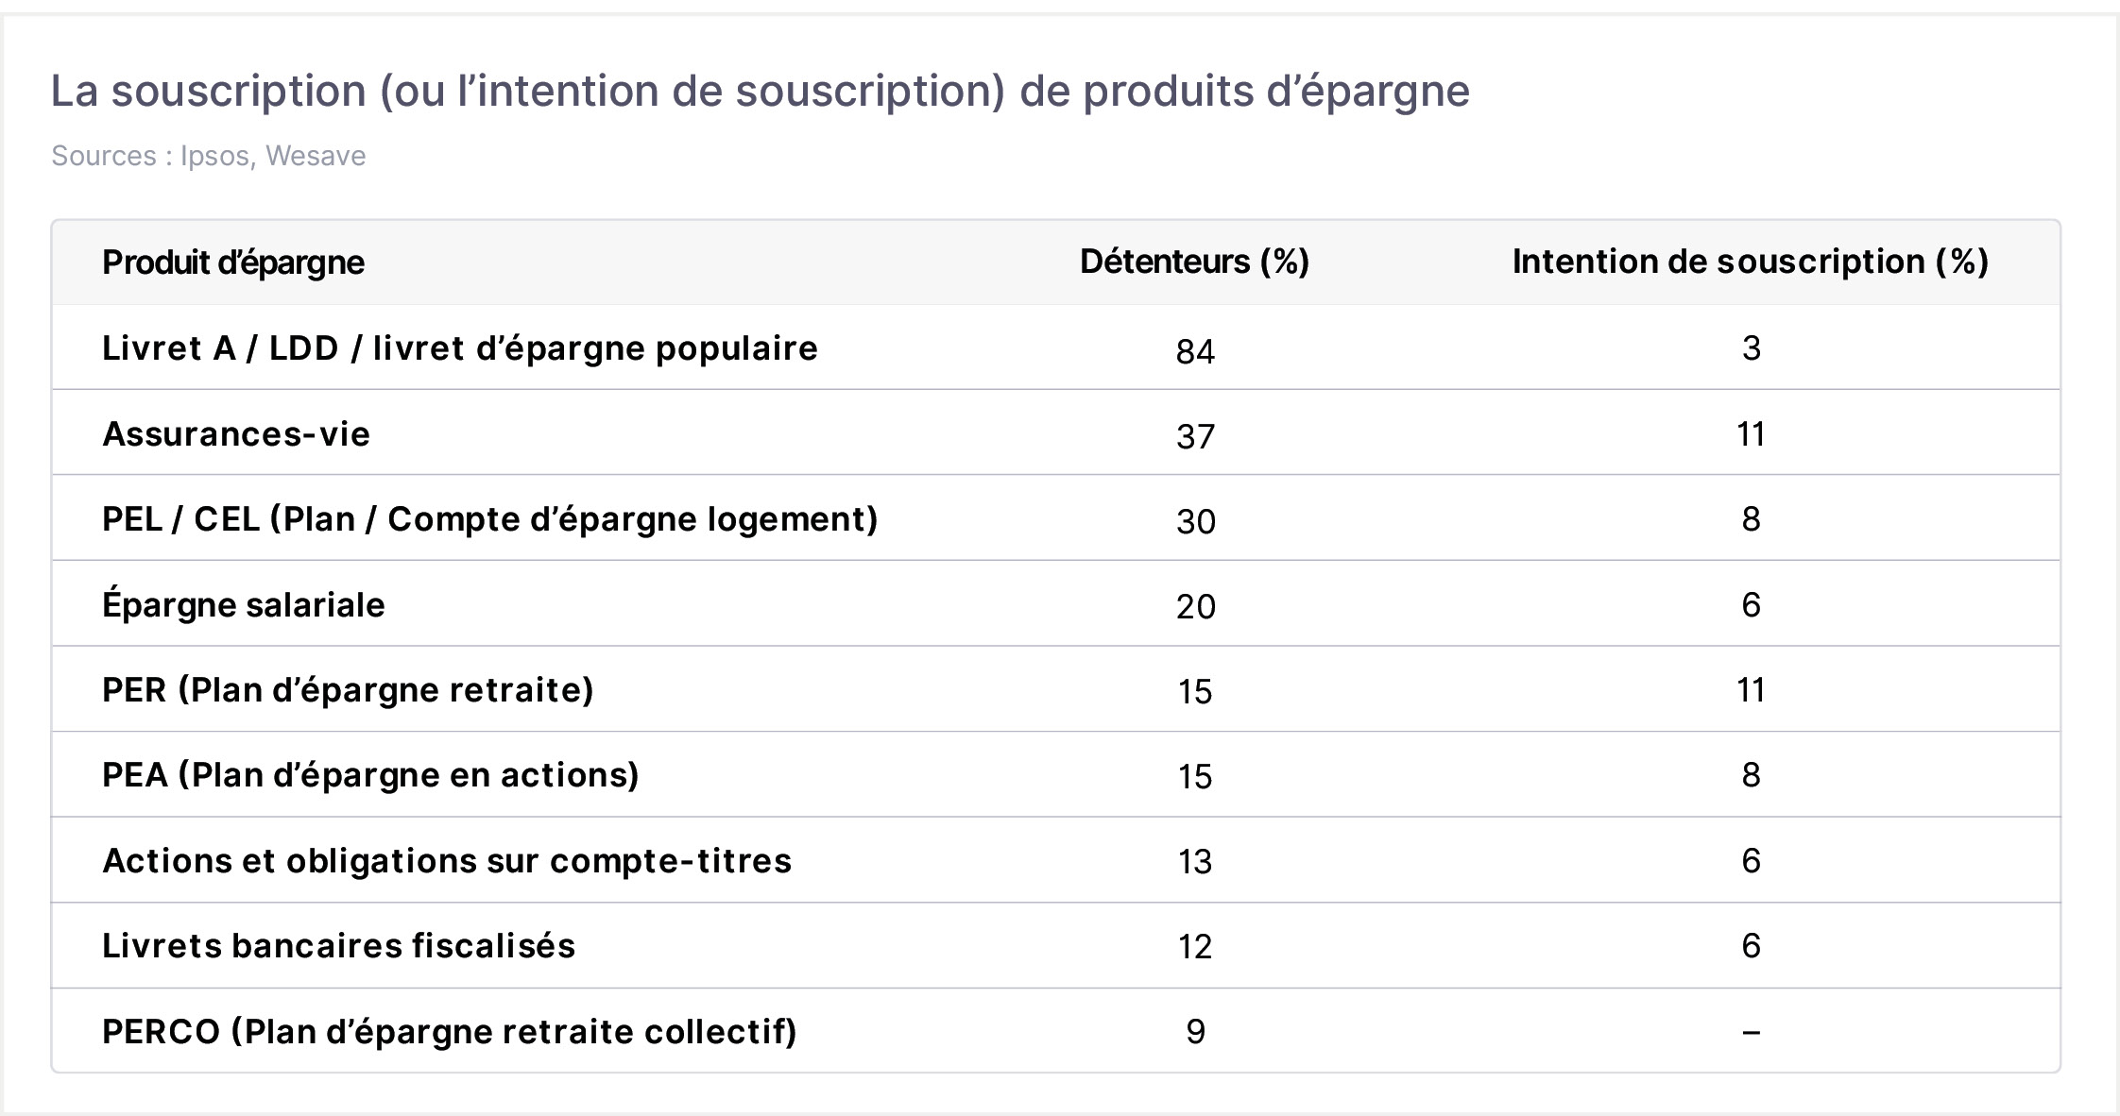Click the dash in the PERCO intention cell
Viewport: 2120px width, 1116px height.
tap(1751, 1032)
